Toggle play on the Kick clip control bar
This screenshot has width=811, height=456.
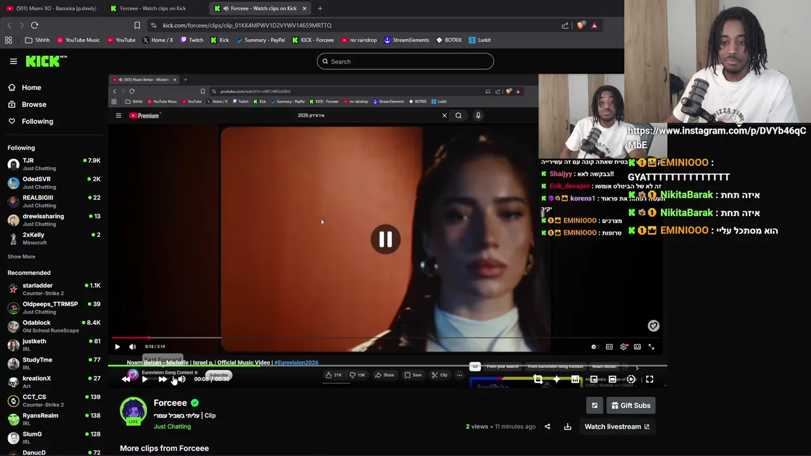tap(144, 379)
